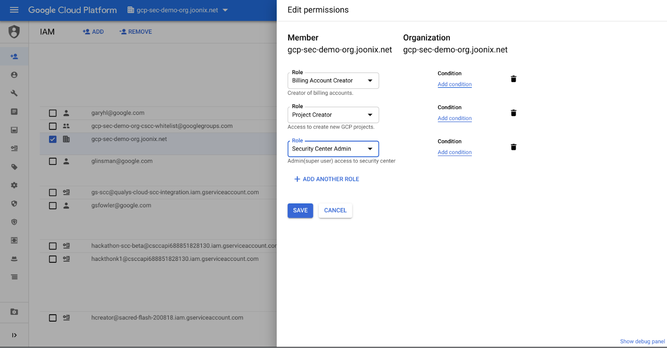Open the gcp-sec-demo-org.joonix.net project selector
The width and height of the screenshot is (667, 348).
click(x=178, y=10)
